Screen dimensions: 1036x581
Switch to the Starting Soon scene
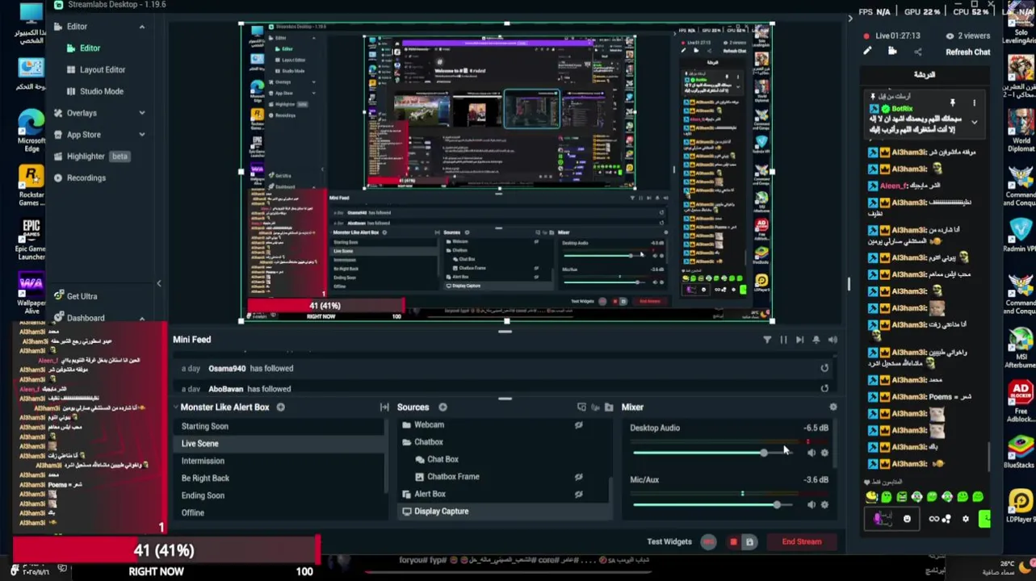point(205,426)
